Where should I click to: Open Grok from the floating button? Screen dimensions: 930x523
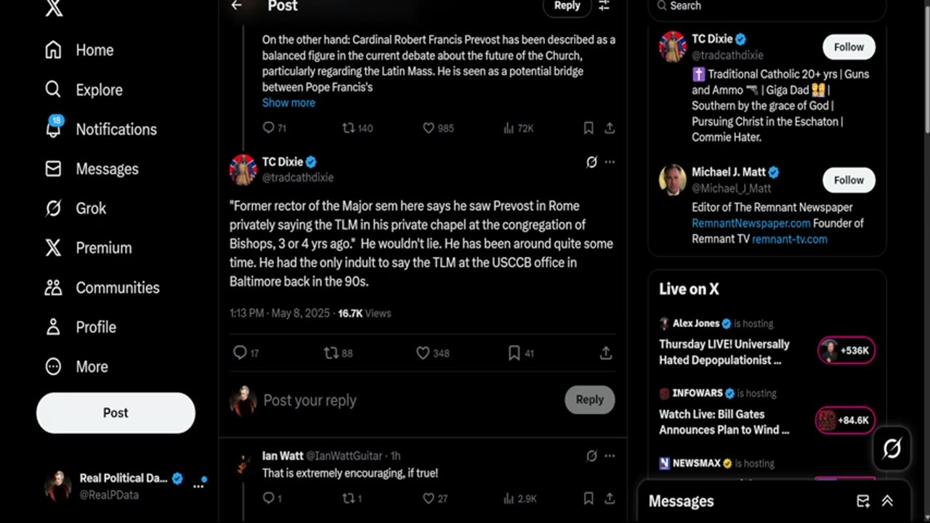[891, 448]
